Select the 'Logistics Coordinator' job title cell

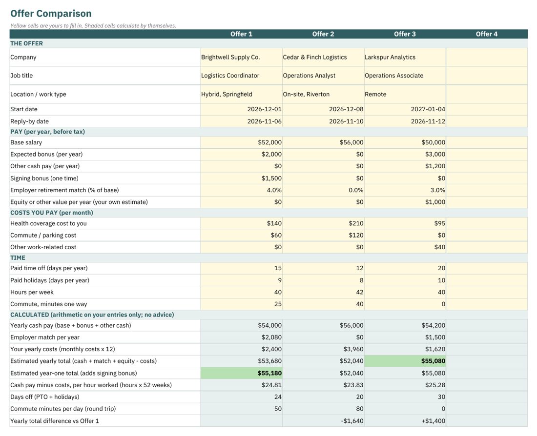click(x=242, y=76)
